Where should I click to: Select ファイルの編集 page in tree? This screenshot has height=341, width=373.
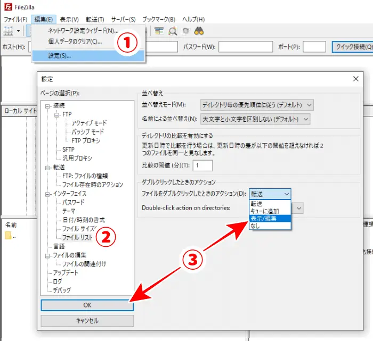click(69, 255)
